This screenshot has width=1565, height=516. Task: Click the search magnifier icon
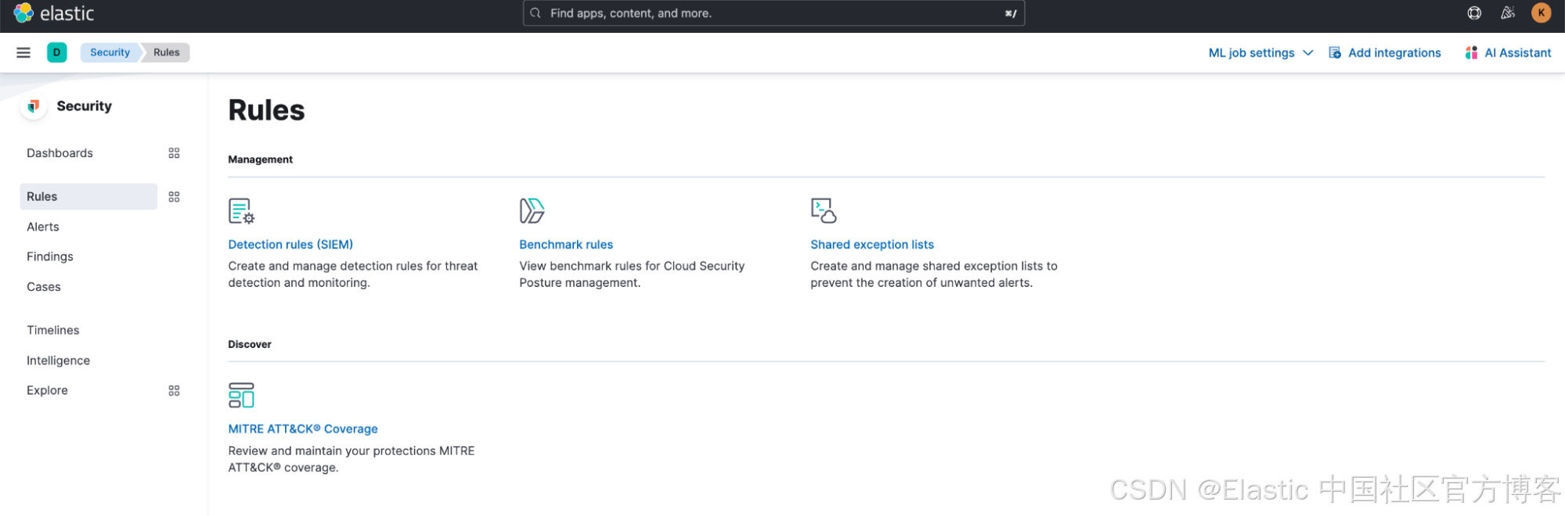point(535,13)
